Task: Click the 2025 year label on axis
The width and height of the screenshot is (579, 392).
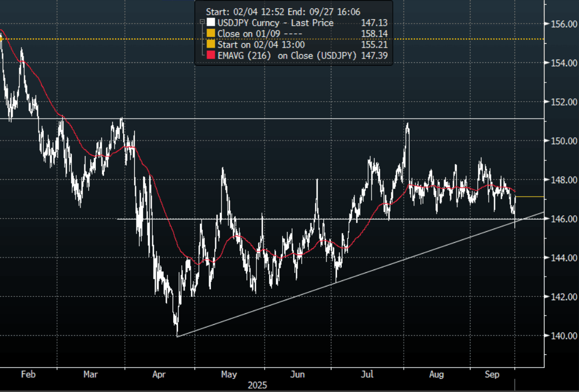Action: [258, 385]
